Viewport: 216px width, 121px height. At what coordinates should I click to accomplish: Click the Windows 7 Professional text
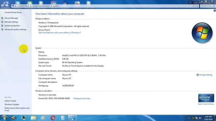pyautogui.click(x=48, y=23)
